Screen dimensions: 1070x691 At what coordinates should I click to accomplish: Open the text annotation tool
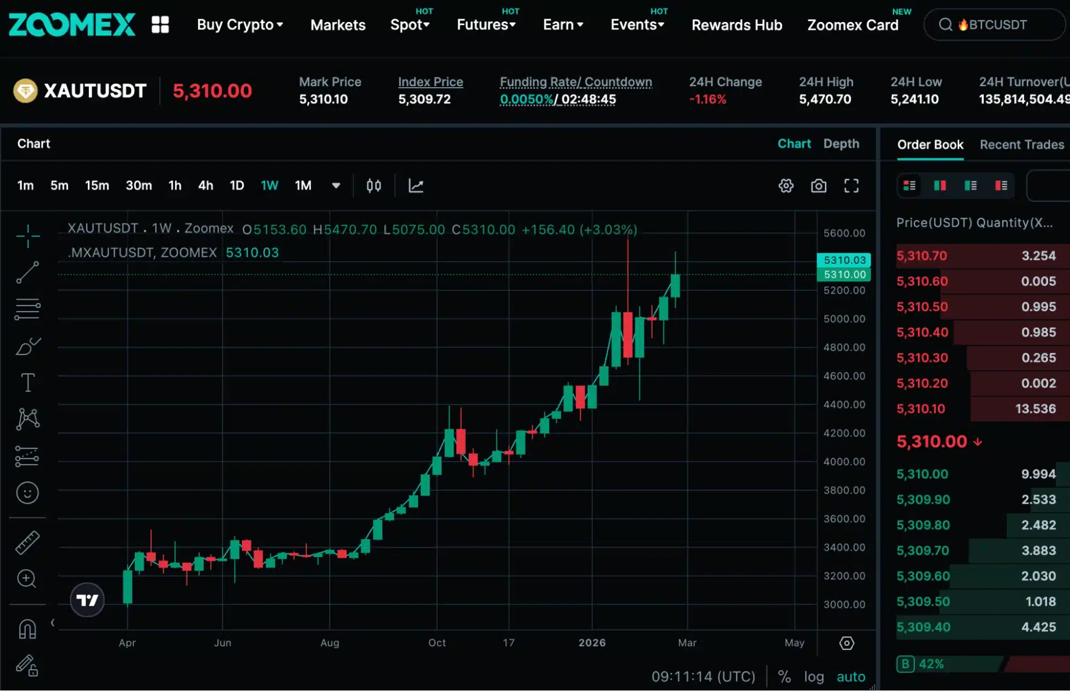coord(28,382)
